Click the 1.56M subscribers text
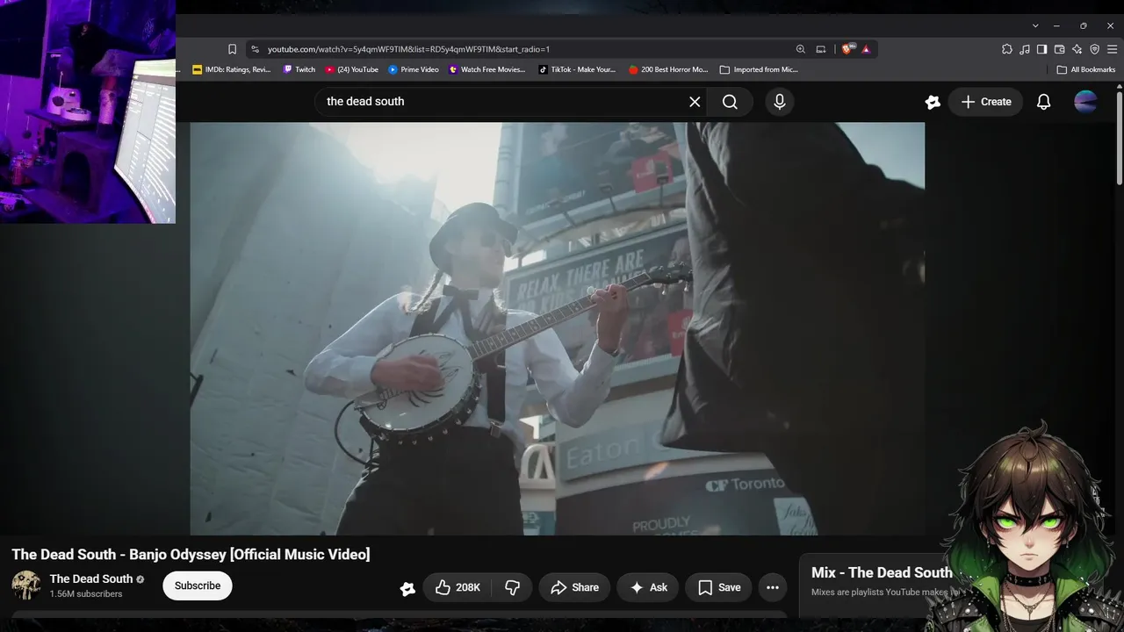The image size is (1124, 632). pyautogui.click(x=86, y=594)
